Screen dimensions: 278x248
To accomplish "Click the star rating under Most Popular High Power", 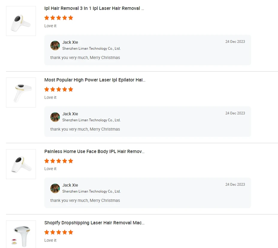I will (x=59, y=89).
